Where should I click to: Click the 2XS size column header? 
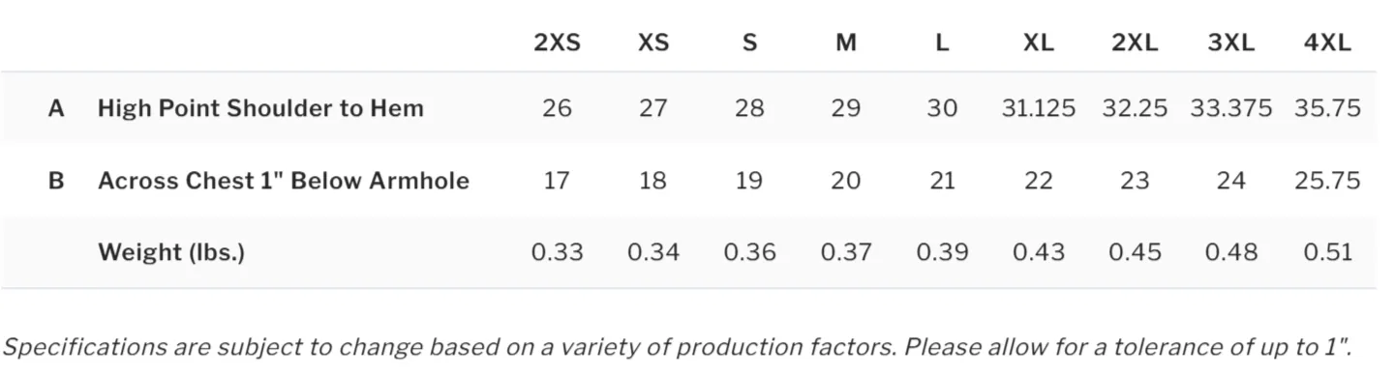557,43
